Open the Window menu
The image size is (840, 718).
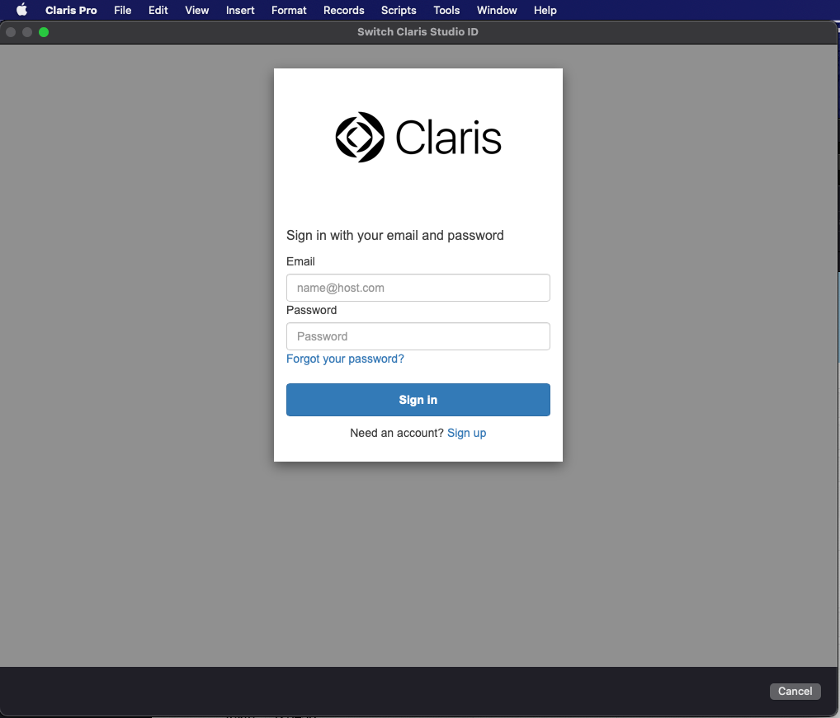click(x=497, y=10)
